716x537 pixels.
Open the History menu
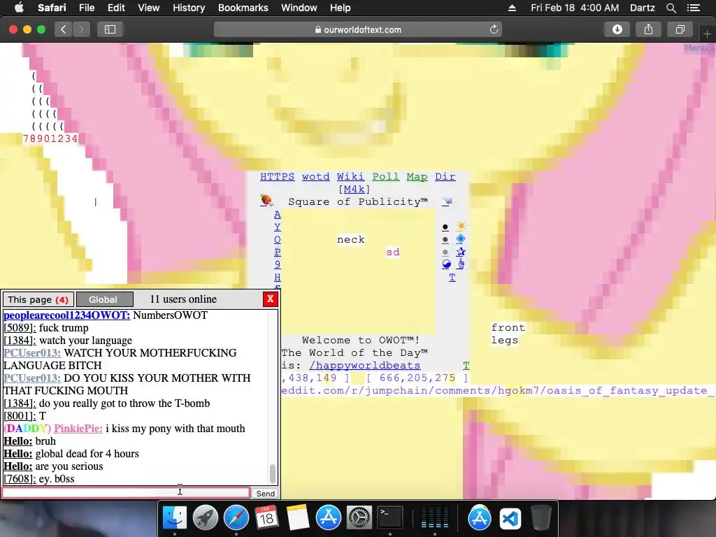[189, 8]
